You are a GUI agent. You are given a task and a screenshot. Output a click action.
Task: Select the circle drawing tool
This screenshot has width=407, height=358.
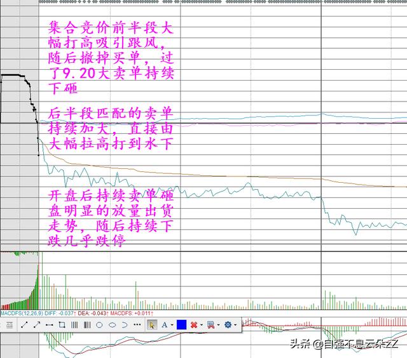(99, 324)
